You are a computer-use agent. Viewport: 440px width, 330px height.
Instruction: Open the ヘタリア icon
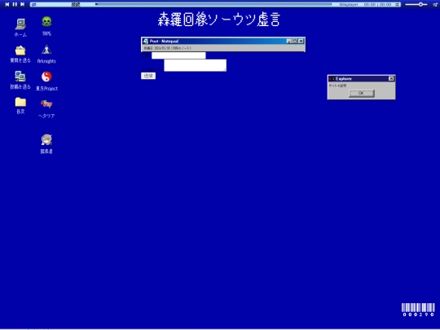[x=46, y=104]
